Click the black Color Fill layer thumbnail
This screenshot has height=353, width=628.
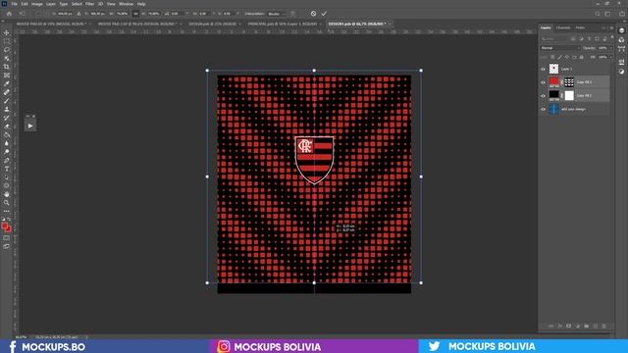tap(553, 95)
